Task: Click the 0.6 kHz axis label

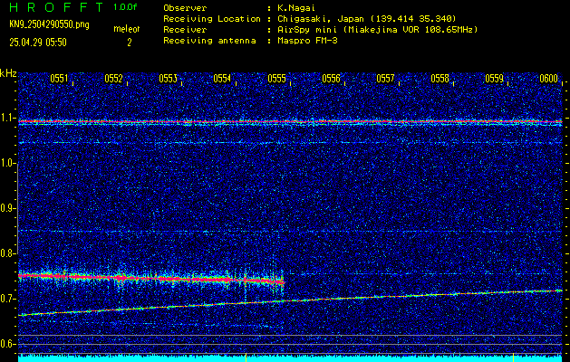Action: point(6,344)
